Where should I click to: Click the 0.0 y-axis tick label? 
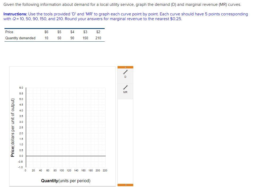(21, 156)
